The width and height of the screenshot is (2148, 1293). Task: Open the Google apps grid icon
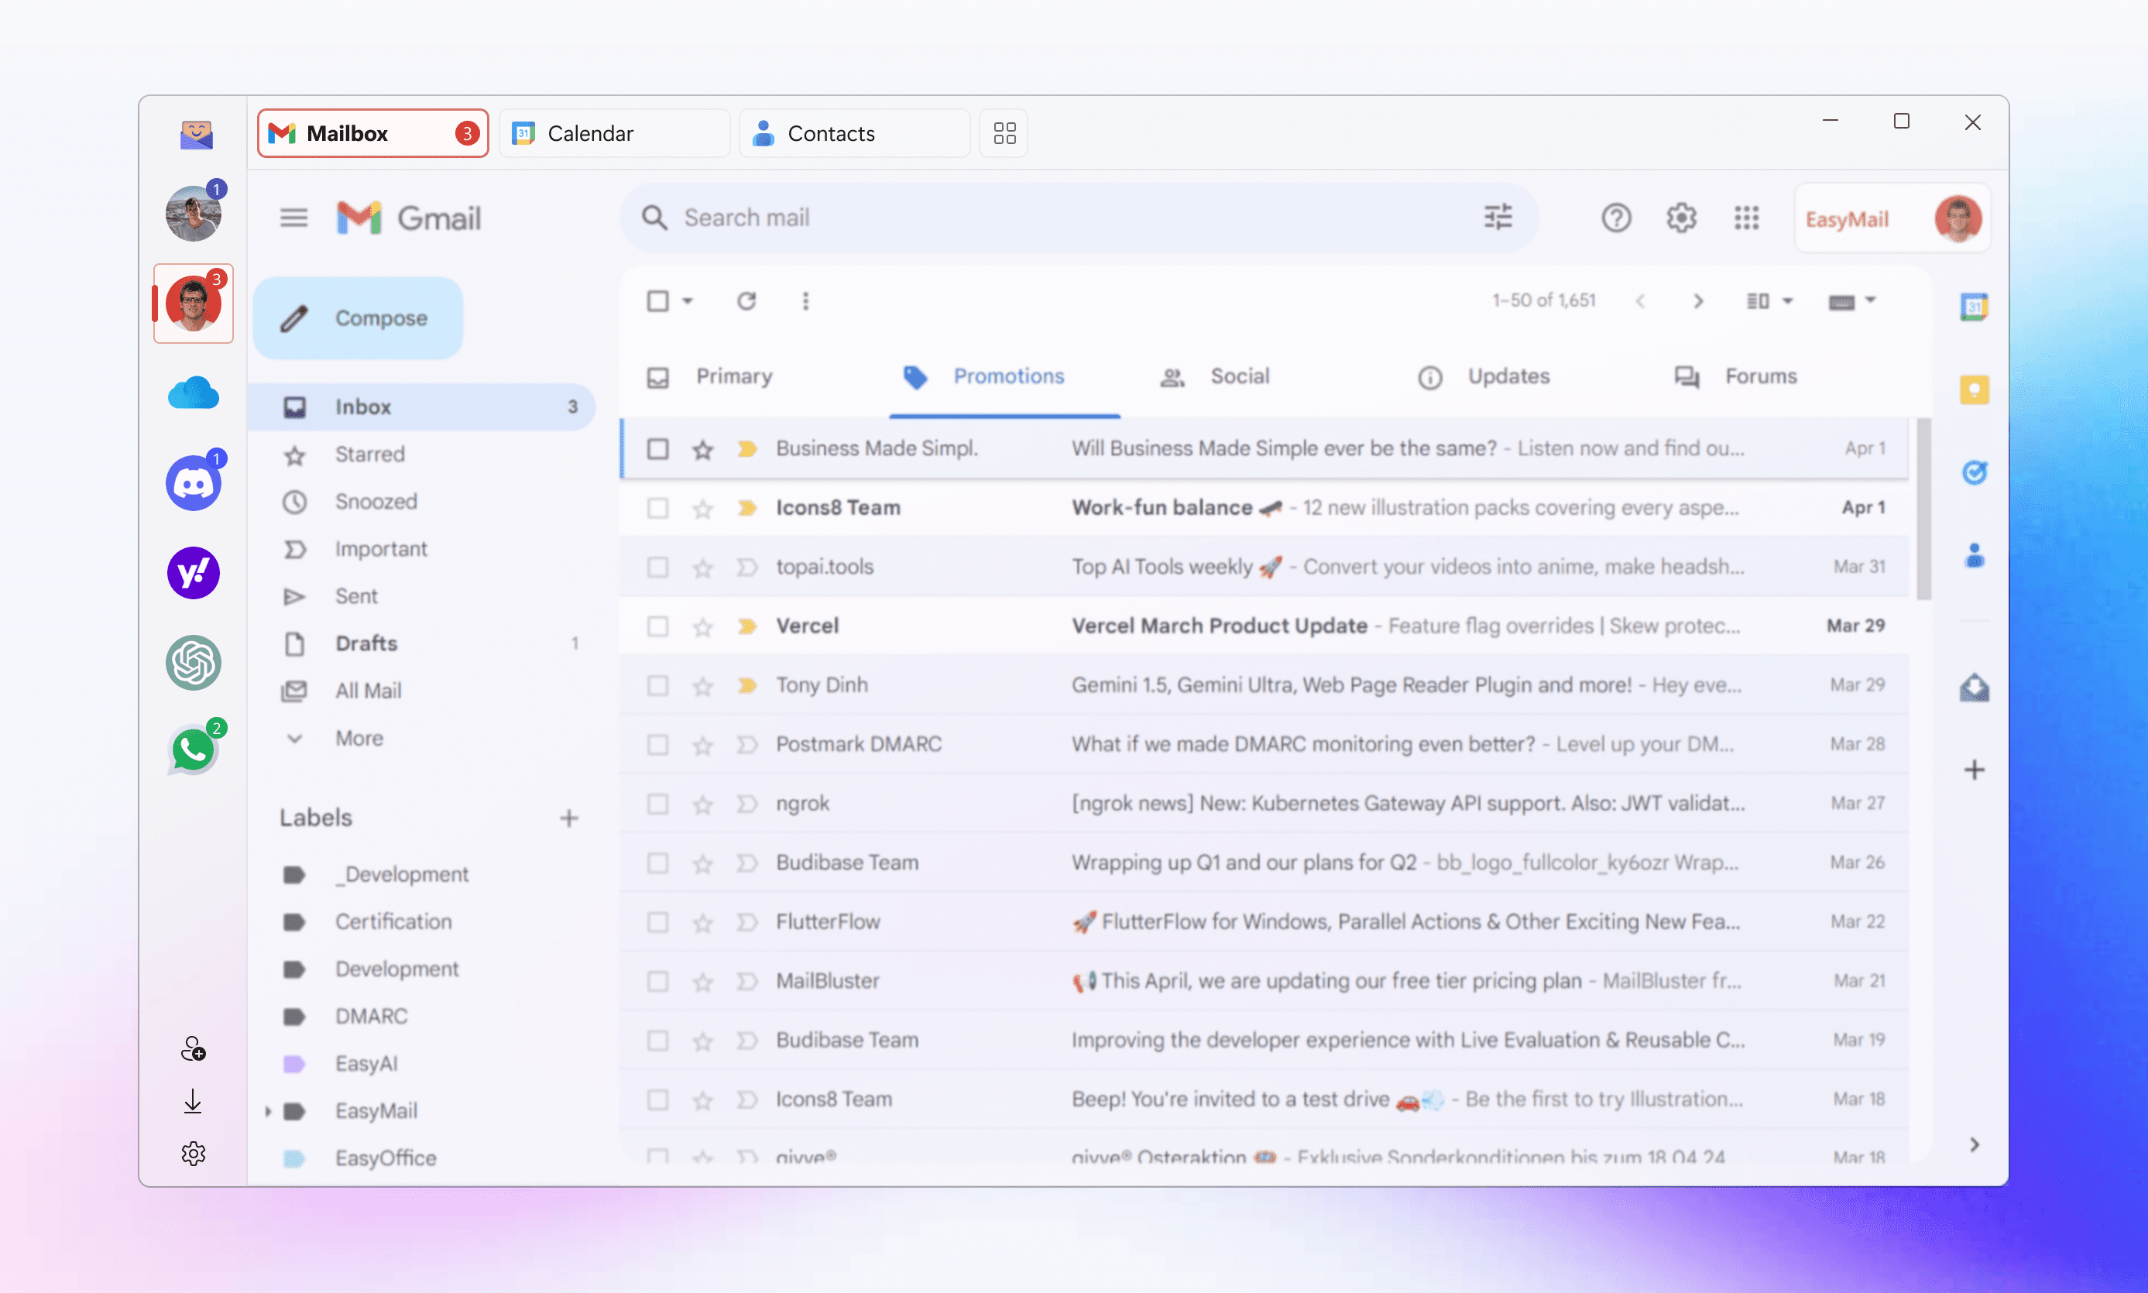pyautogui.click(x=1748, y=218)
